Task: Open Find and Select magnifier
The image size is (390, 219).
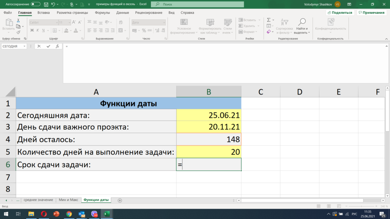Action: 302,22
